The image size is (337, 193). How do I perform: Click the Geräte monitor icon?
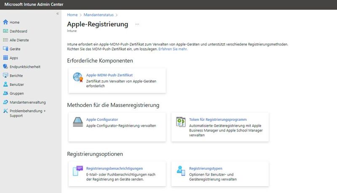[x=5, y=49]
